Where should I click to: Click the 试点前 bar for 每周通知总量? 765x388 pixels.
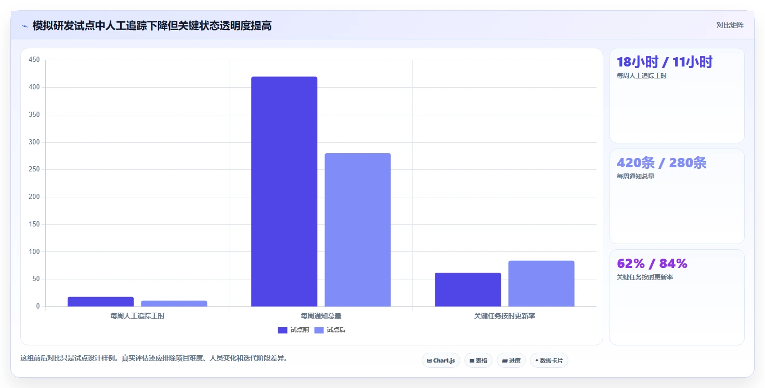click(x=284, y=192)
